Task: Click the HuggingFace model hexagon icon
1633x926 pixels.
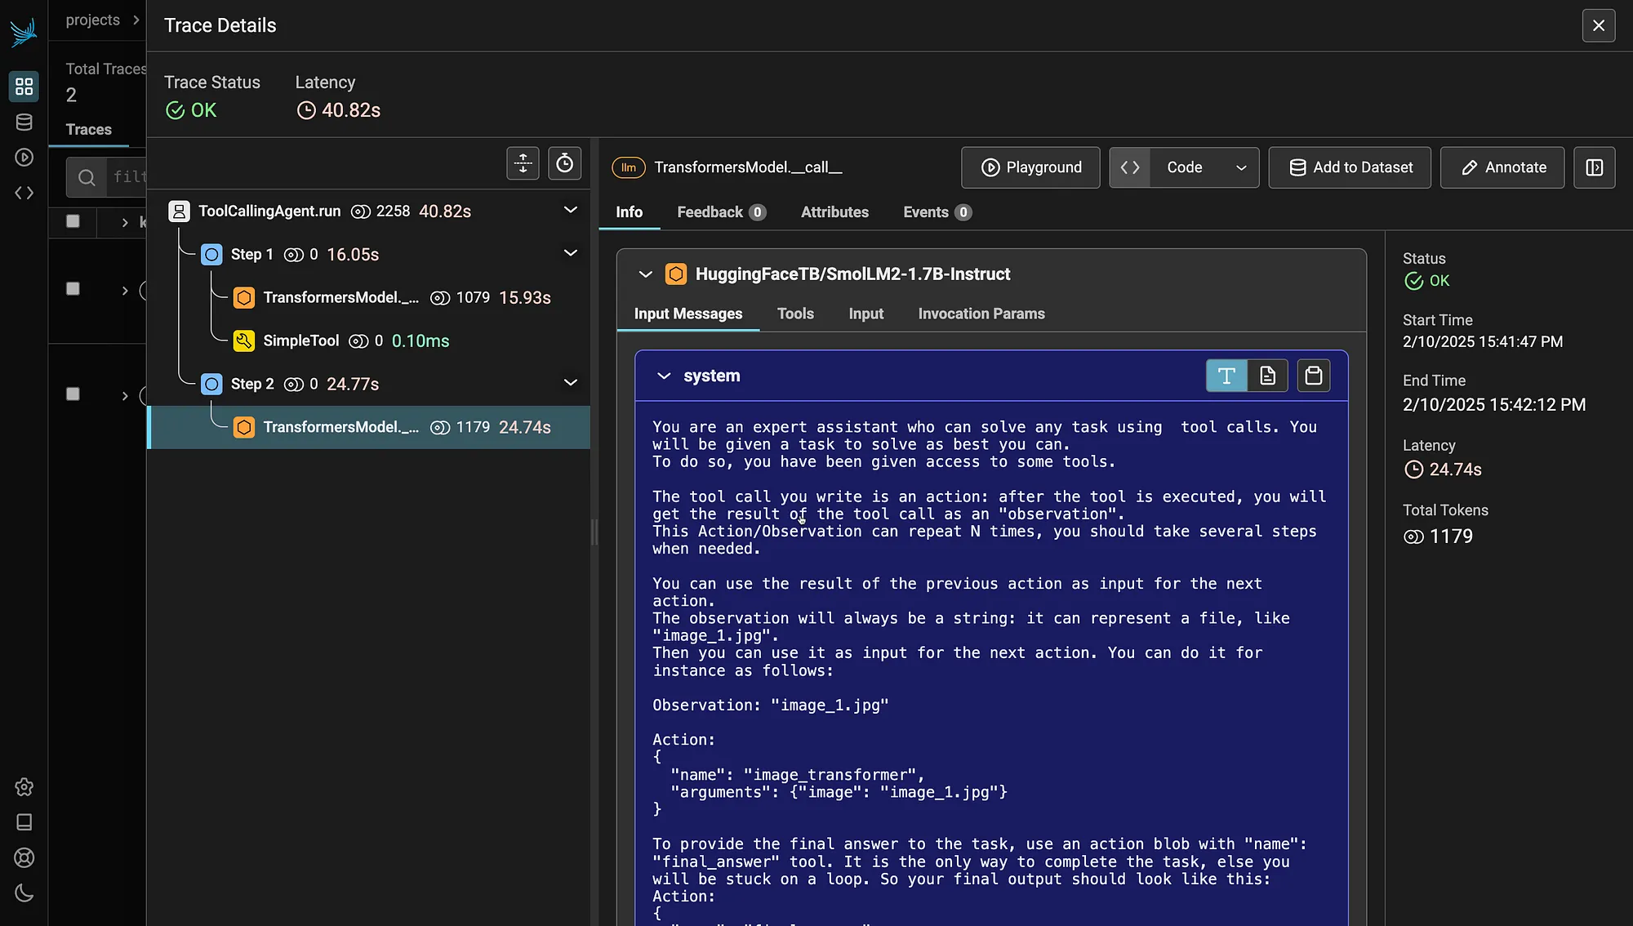Action: point(675,274)
